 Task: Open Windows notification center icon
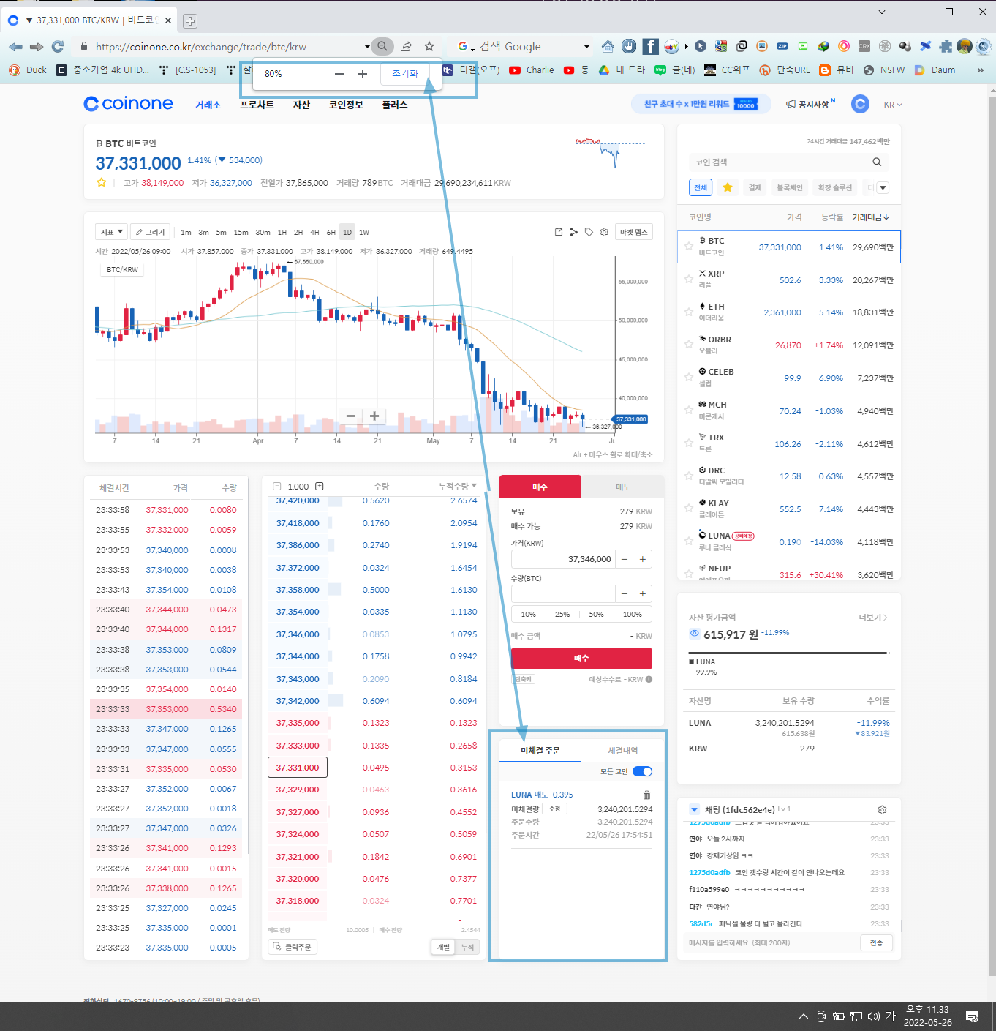coord(972,1016)
